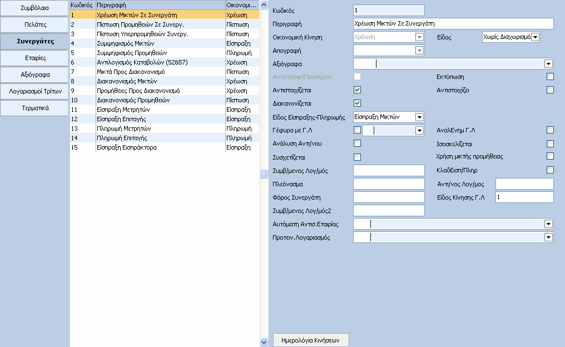Switch to the Πελάτες section
Screen dimensions: 565x347
(x=34, y=24)
